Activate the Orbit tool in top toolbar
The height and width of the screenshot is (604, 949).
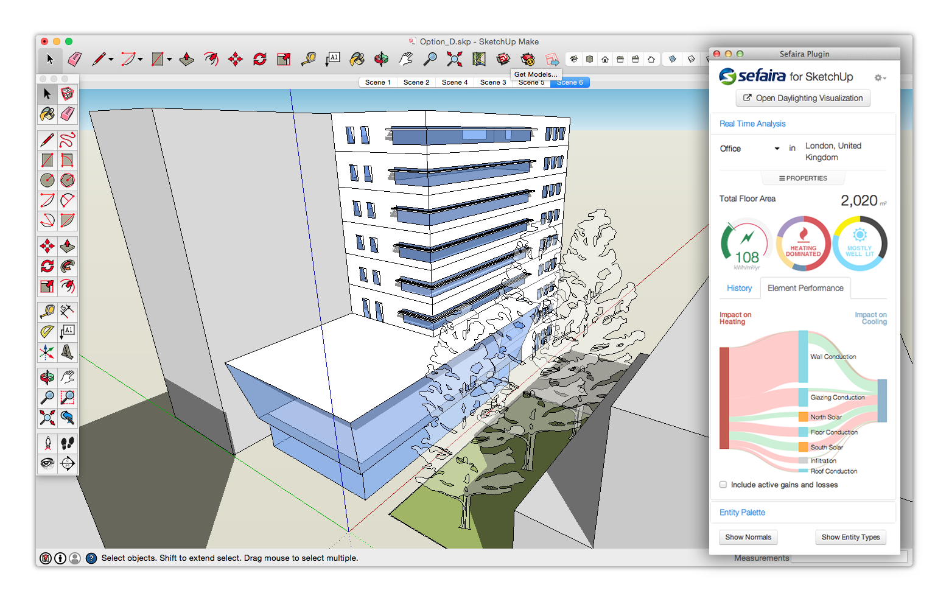click(381, 59)
